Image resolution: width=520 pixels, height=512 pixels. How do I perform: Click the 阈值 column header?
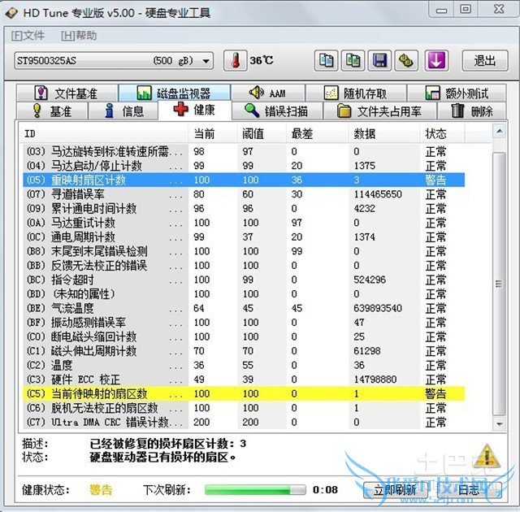tap(262, 133)
